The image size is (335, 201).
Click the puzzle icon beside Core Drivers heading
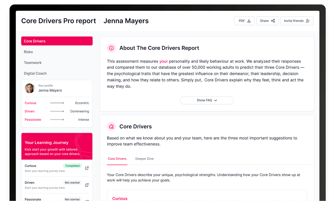[x=111, y=127]
